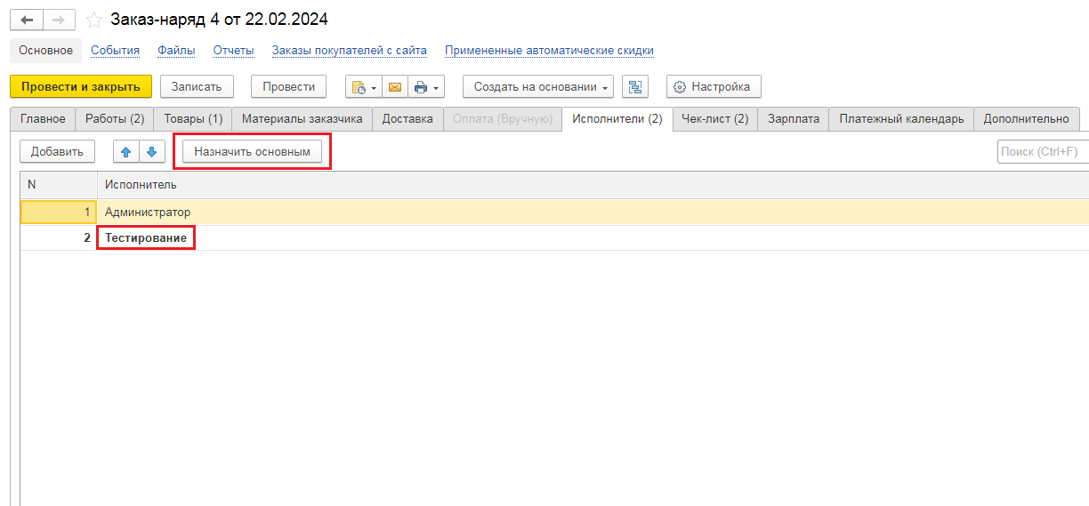Switch to the Доставка tab
This screenshot has width=1089, height=506.
pos(407,119)
